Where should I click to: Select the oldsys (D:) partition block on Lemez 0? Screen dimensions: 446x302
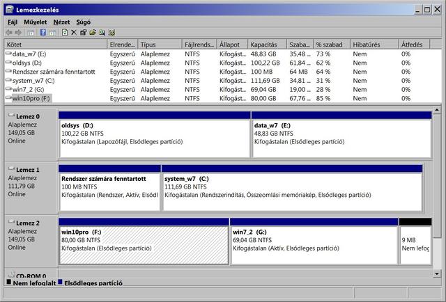click(154, 136)
